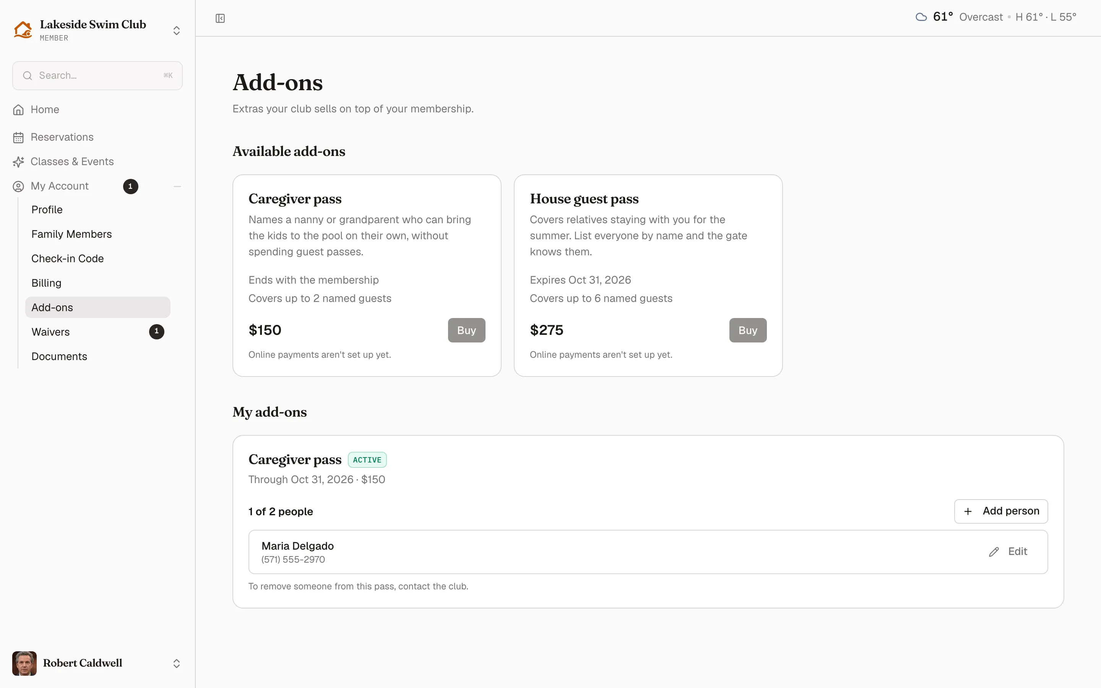Click the House guest pass title
Screen dimensions: 1101x688
pyautogui.click(x=584, y=199)
